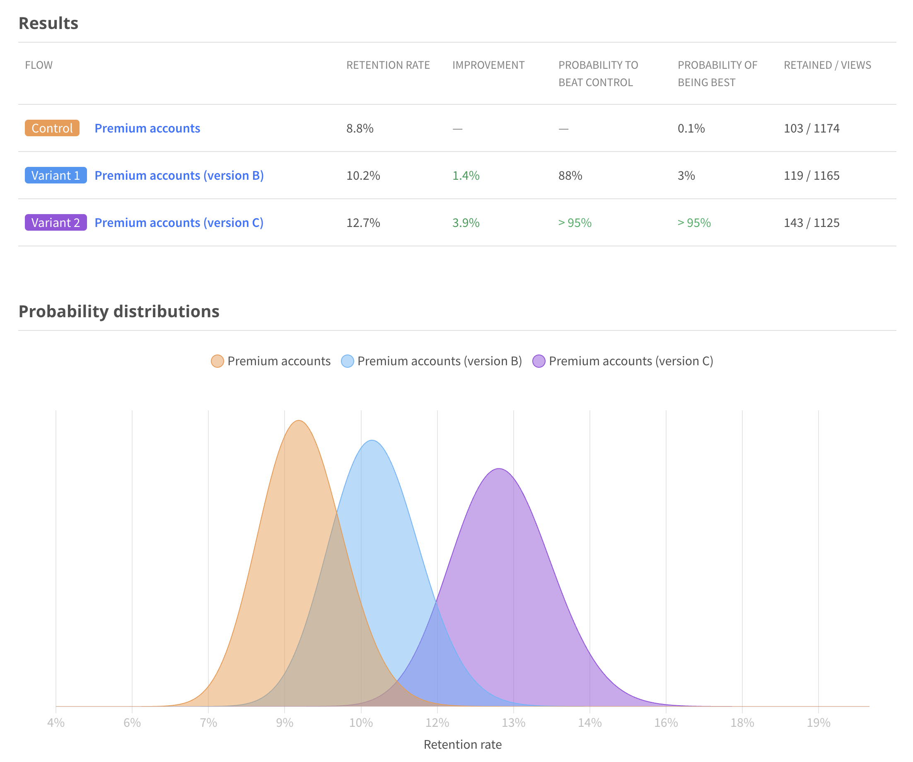913x762 pixels.
Task: Open the Premium accounts flow
Action: click(147, 128)
